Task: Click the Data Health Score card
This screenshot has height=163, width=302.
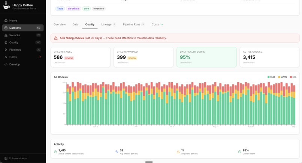Action: click(206, 57)
